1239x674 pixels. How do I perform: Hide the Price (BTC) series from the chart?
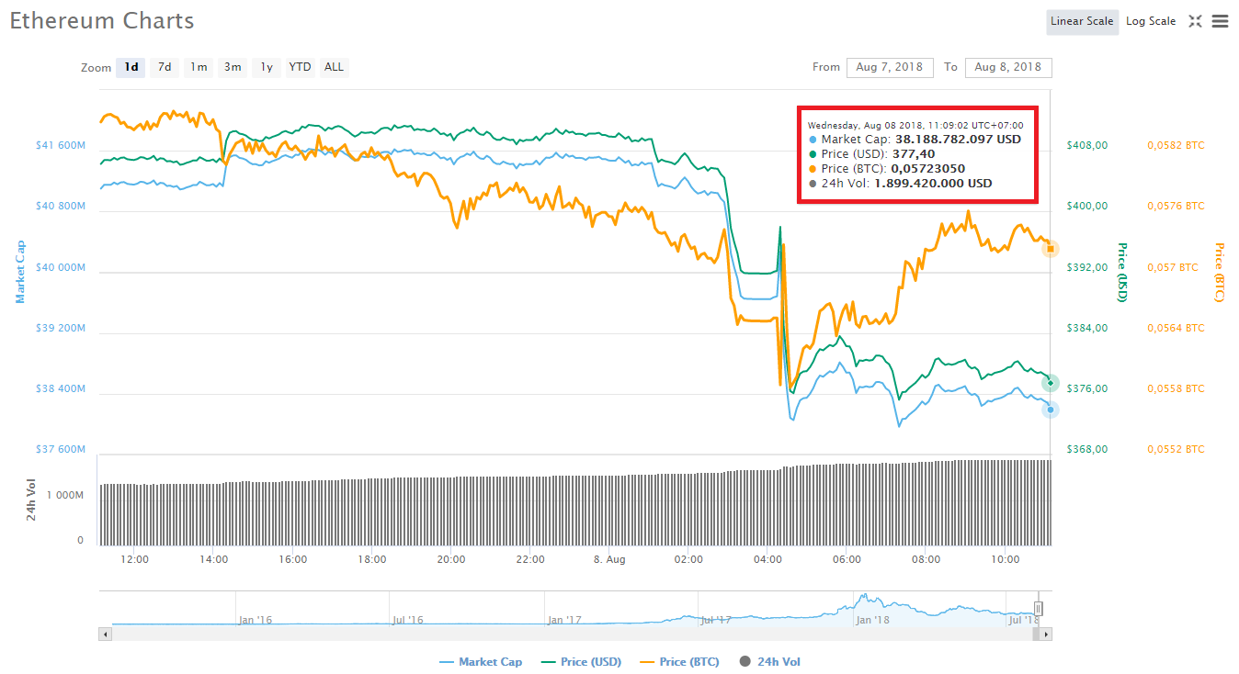[x=679, y=661]
